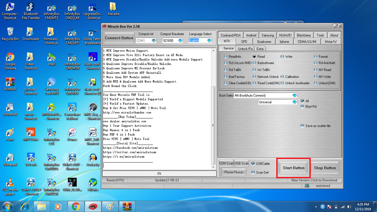Open the tita adie folder icon
The image size is (377, 212).
113,9
